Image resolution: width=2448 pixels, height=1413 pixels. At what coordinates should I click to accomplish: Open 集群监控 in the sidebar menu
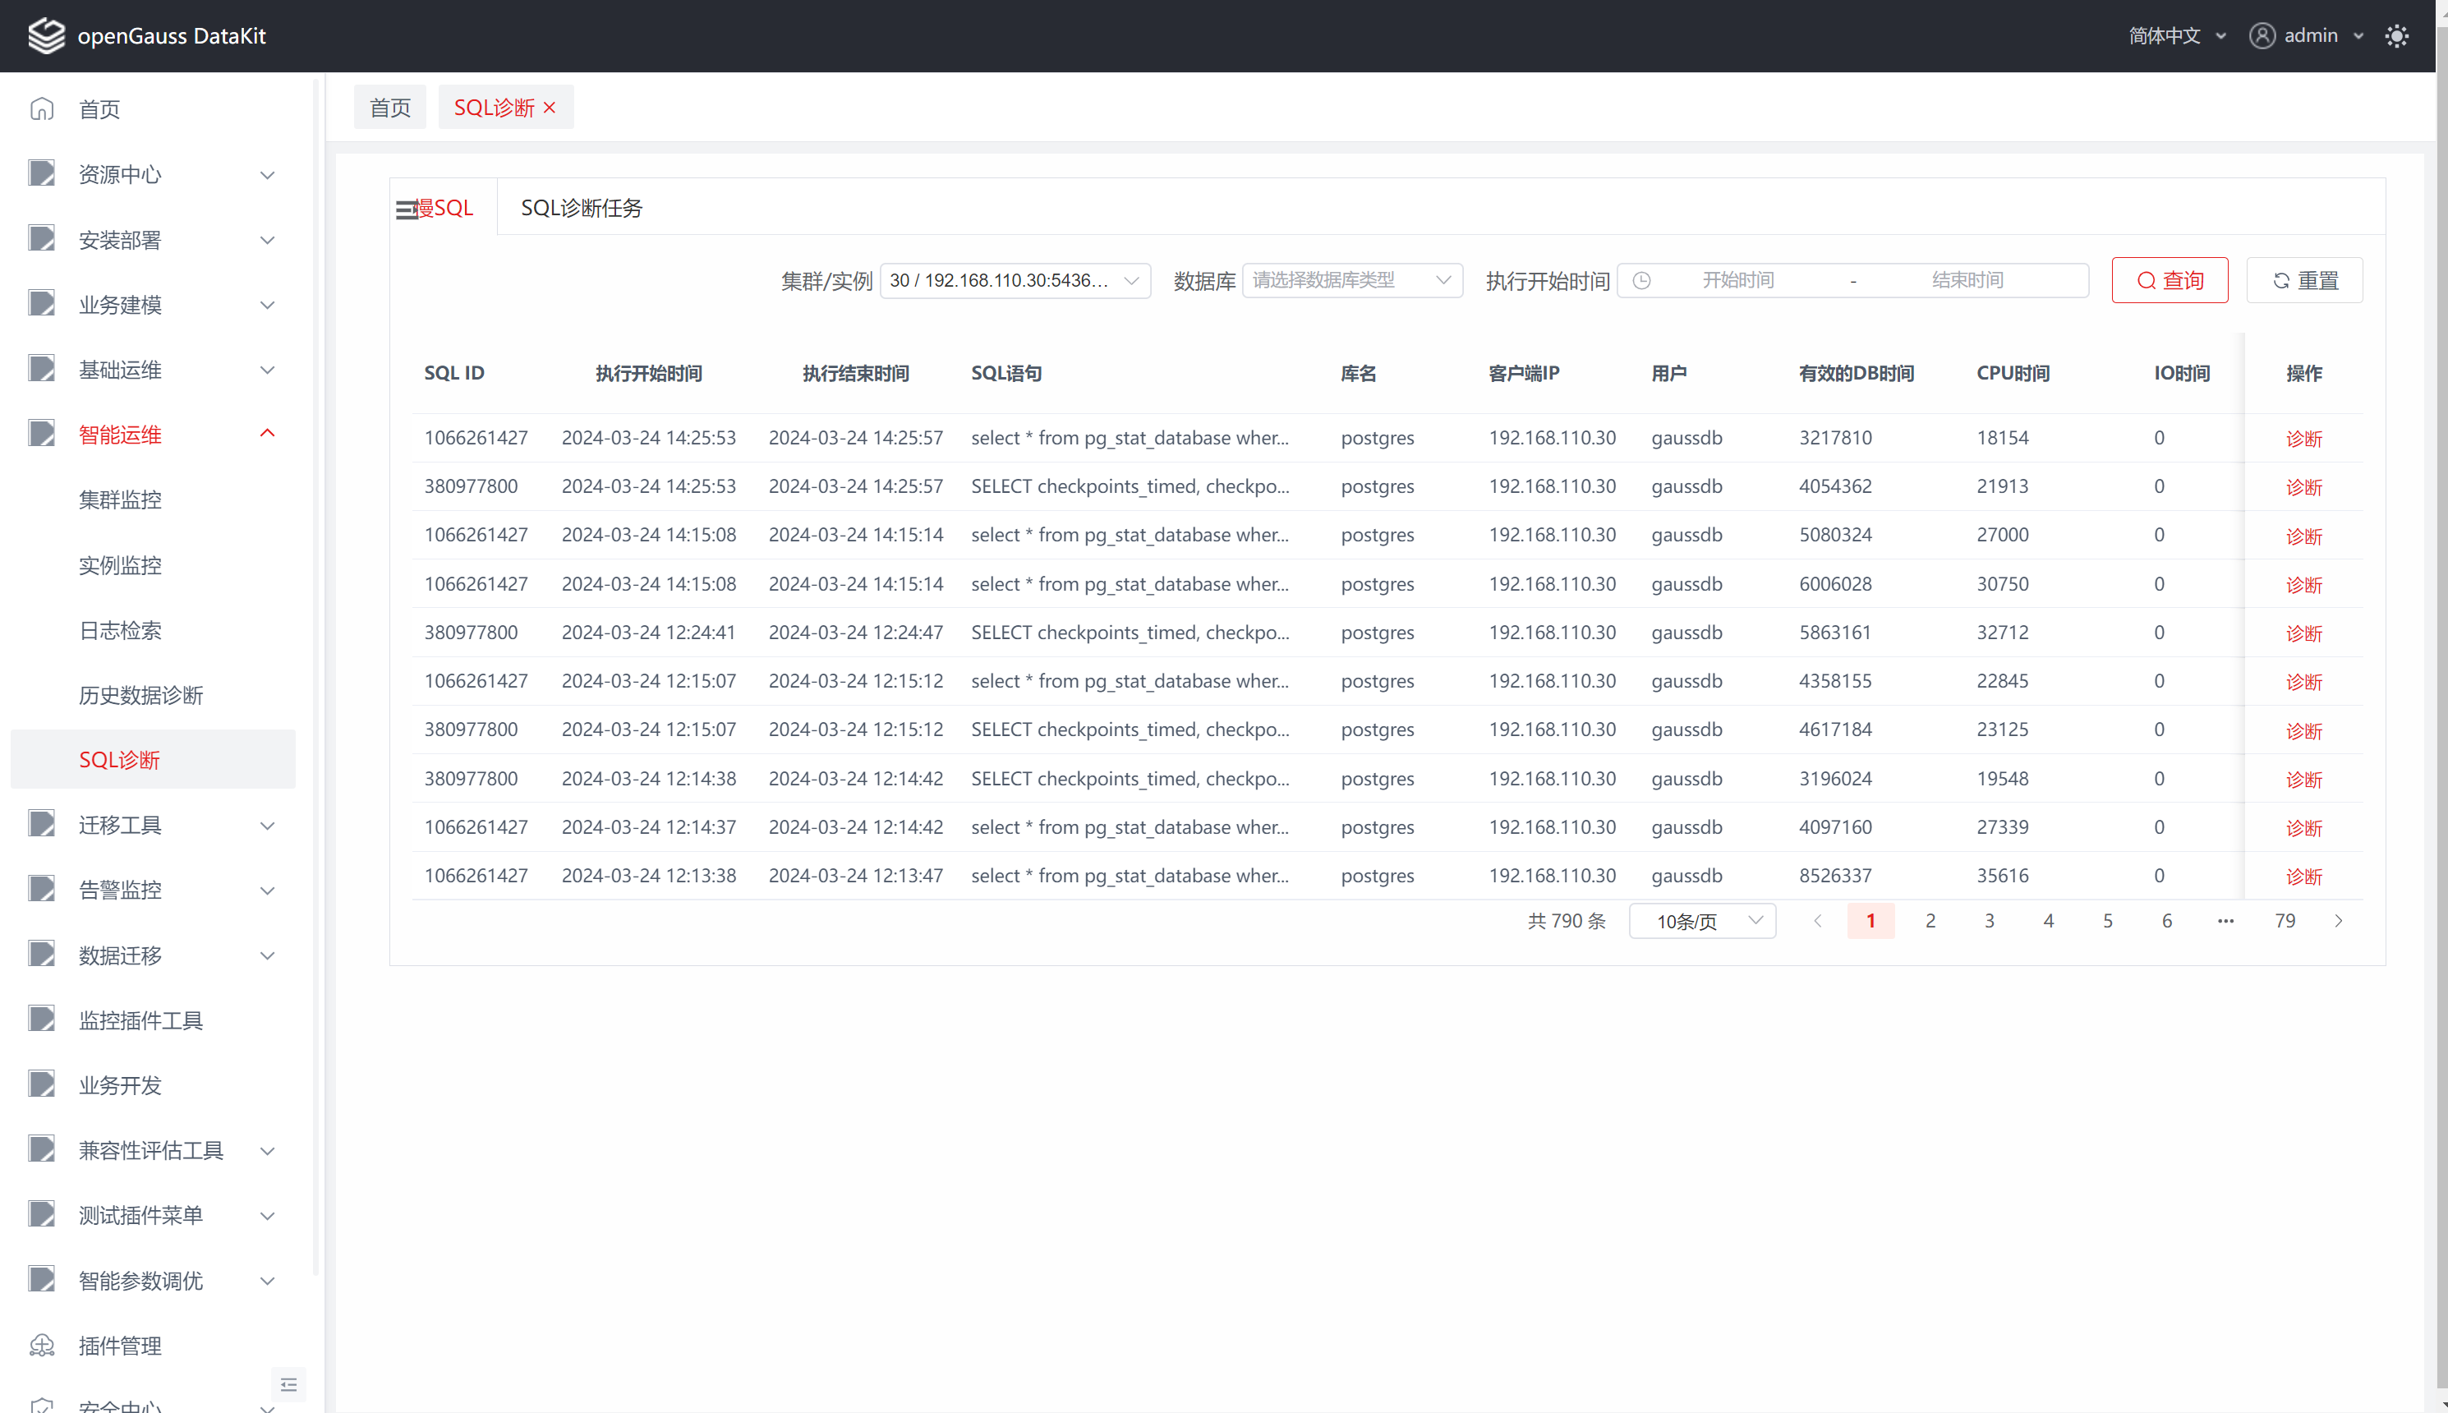pyautogui.click(x=120, y=499)
